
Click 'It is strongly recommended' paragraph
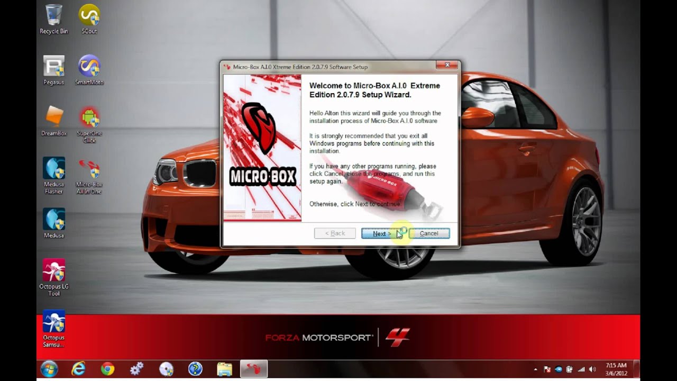click(x=372, y=143)
